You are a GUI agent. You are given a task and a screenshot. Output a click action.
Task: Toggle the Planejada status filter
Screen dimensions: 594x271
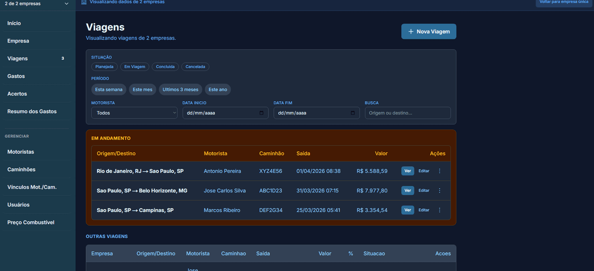point(104,67)
